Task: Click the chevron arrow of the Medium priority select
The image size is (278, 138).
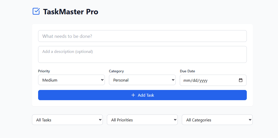Action: tap(102, 80)
